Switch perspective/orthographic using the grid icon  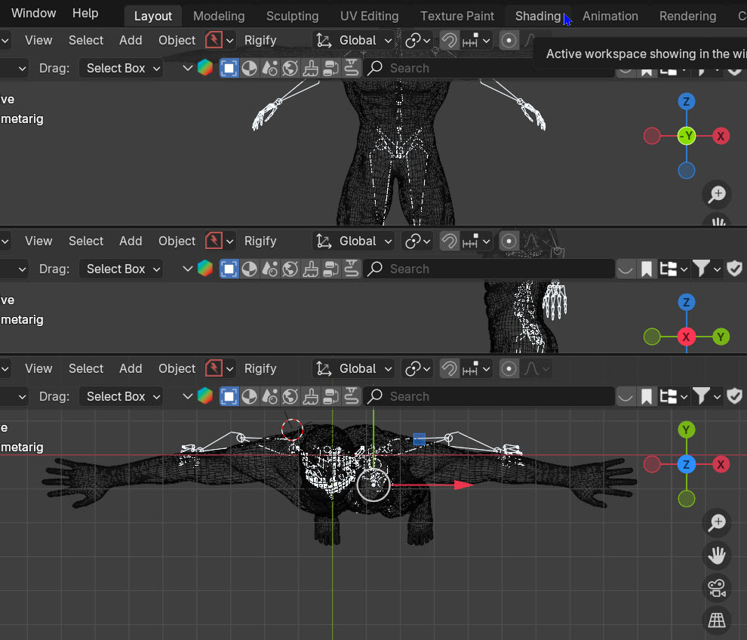[x=716, y=620]
